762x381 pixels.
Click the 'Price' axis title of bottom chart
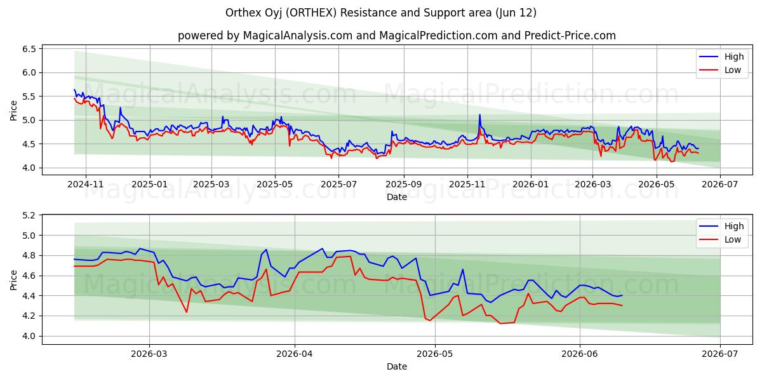[14, 279]
